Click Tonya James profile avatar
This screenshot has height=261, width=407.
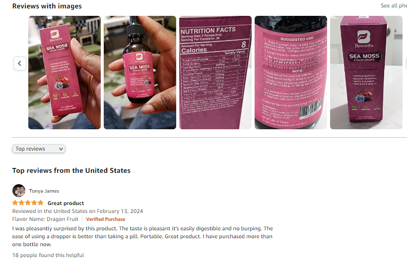(x=19, y=191)
